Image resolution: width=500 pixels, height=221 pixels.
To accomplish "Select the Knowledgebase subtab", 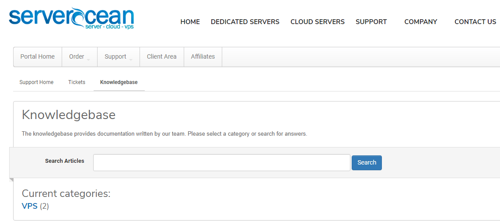I will click(x=119, y=82).
